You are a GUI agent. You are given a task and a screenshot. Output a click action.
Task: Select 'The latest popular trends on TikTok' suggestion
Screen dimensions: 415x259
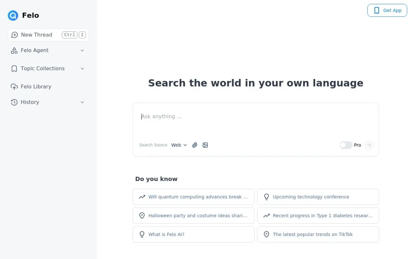pyautogui.click(x=318, y=234)
